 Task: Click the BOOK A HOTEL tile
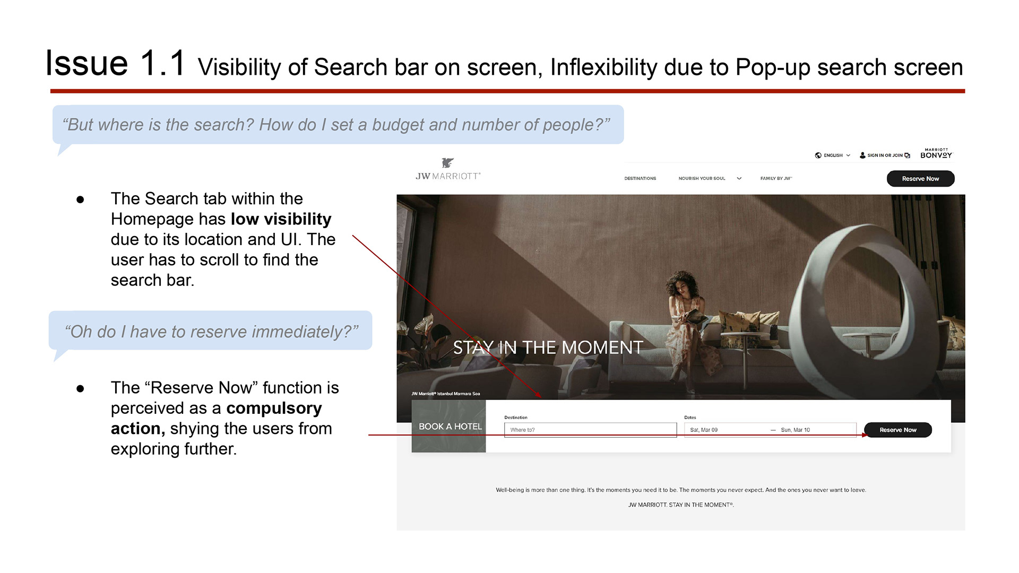(449, 426)
